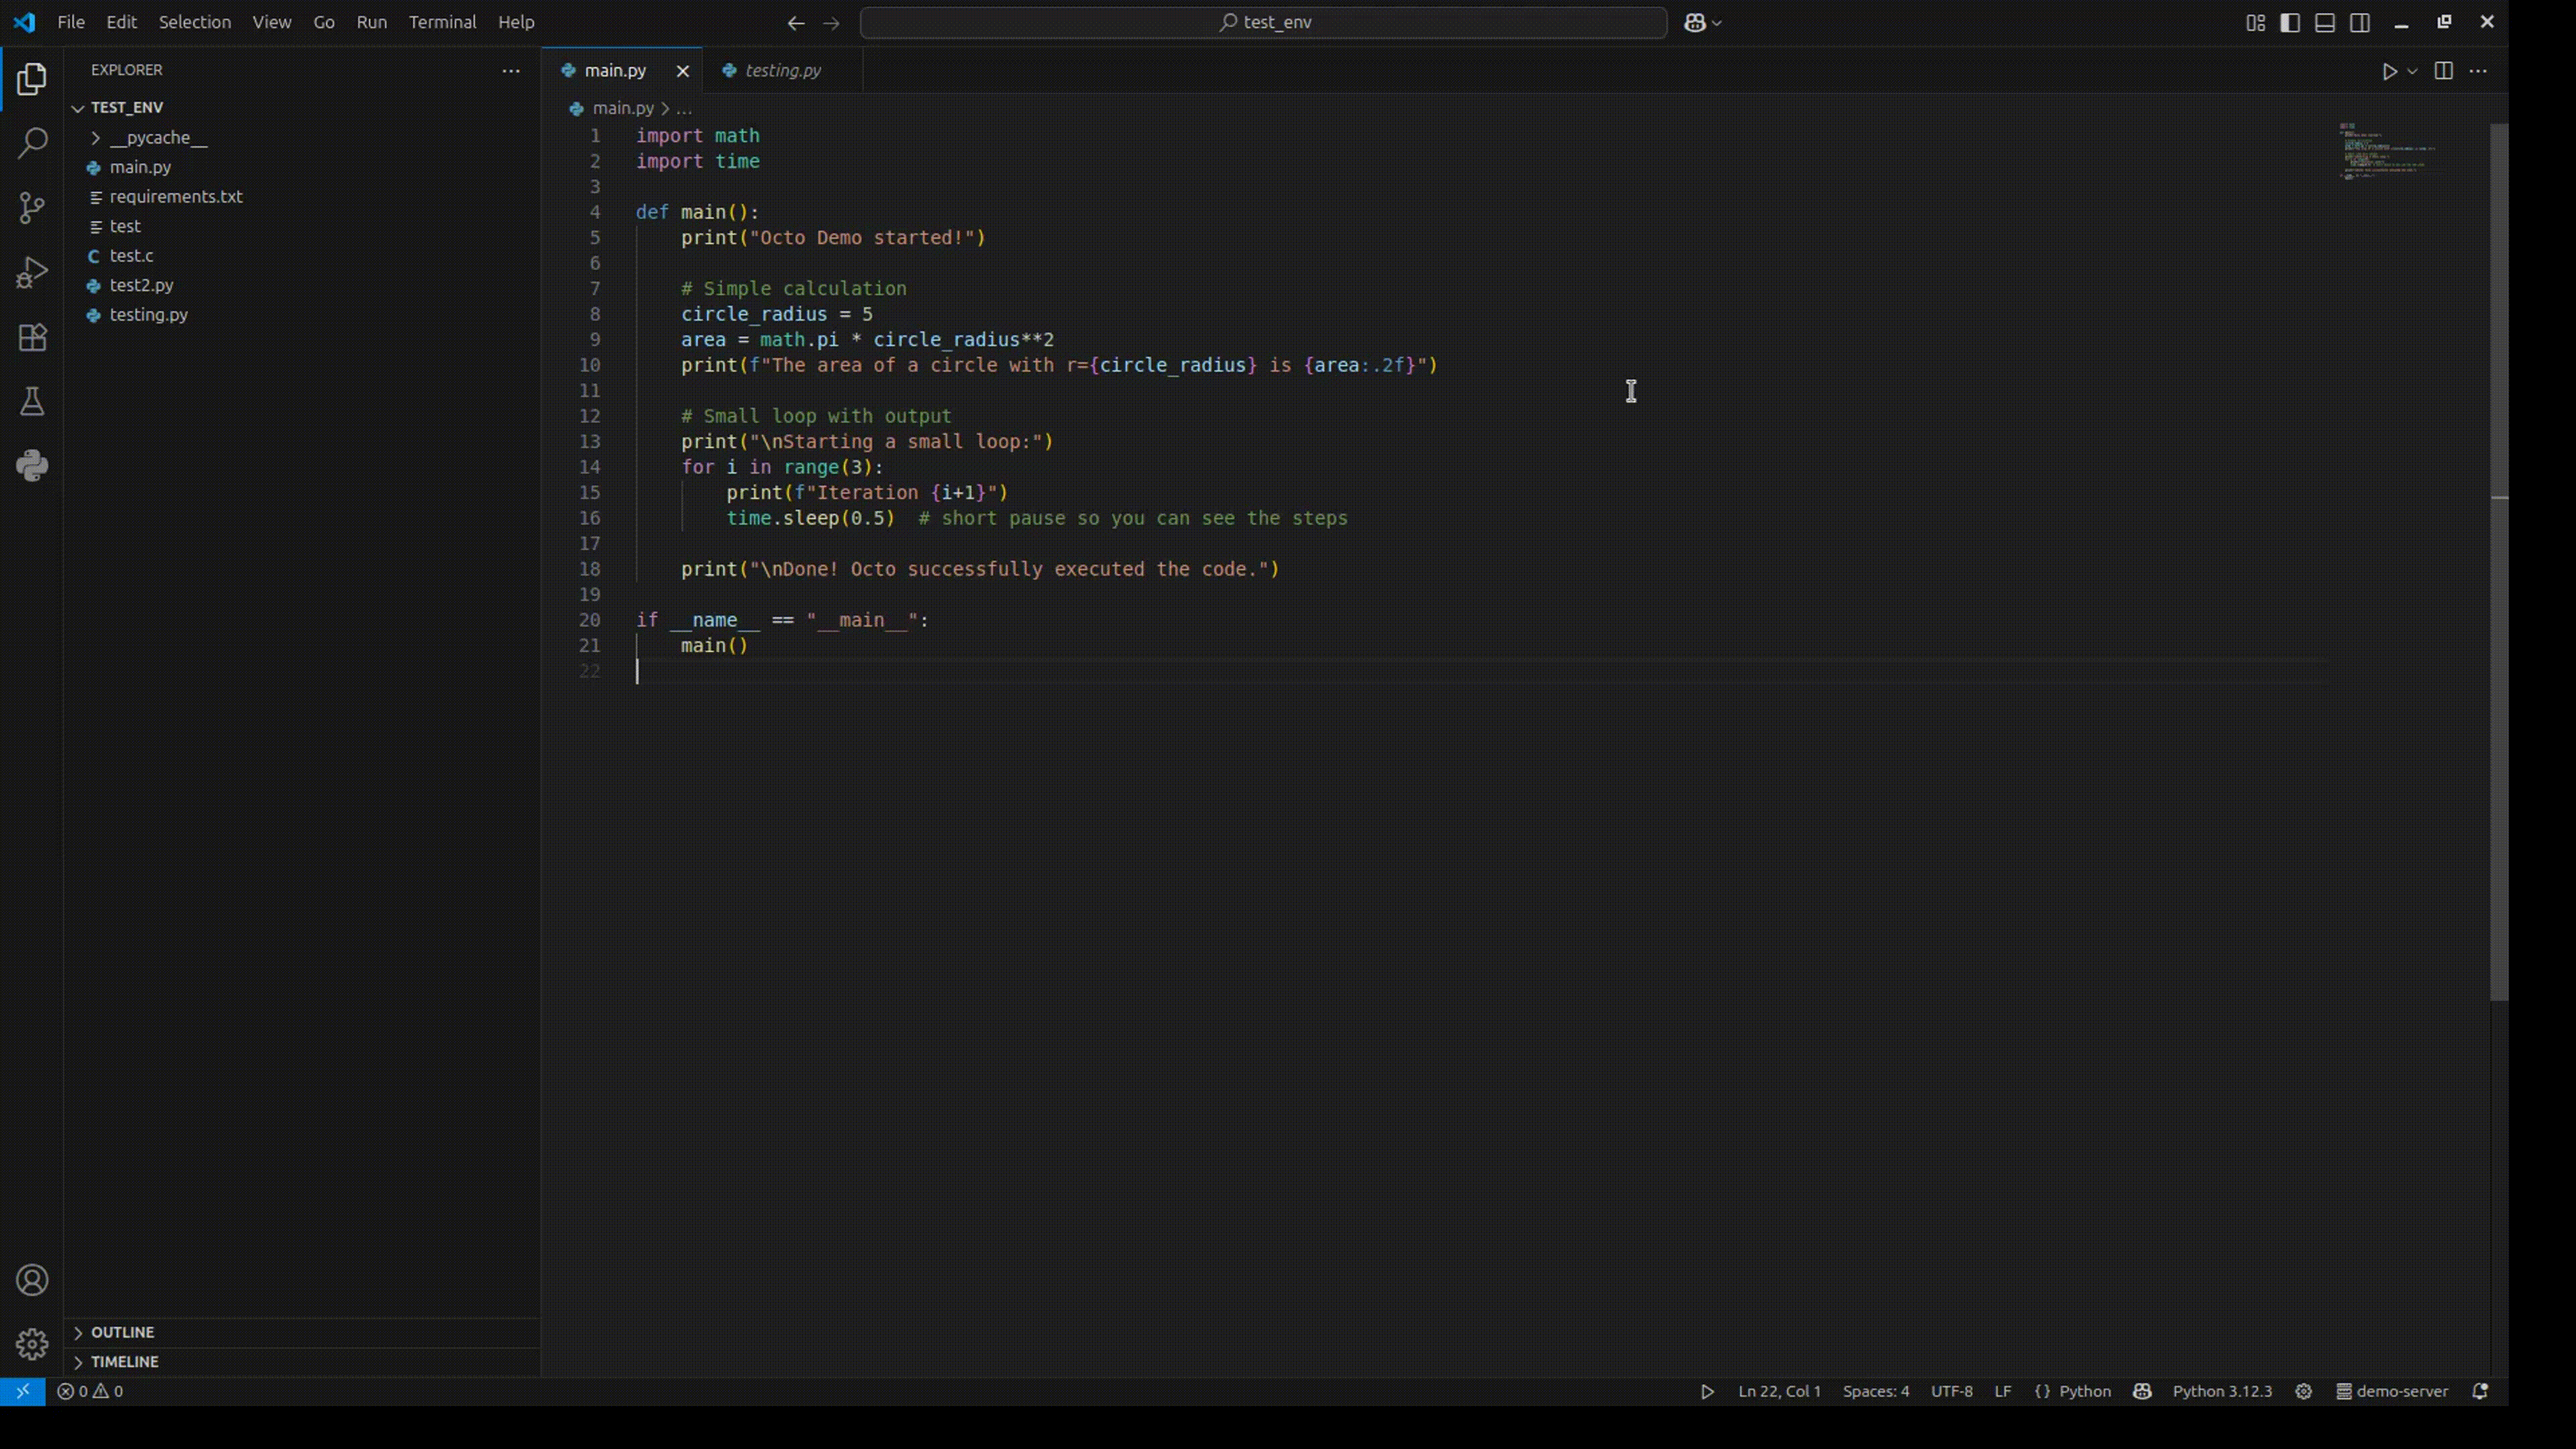The height and width of the screenshot is (1449, 2576).
Task: Open the Go menu
Action: (x=324, y=22)
